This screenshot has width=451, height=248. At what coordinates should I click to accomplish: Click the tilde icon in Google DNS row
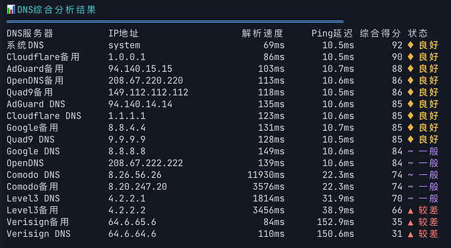point(410,152)
